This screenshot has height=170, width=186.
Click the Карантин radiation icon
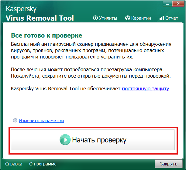pyautogui.click(x=128, y=18)
